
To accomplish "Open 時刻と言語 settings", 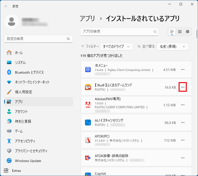I will click(39, 121).
